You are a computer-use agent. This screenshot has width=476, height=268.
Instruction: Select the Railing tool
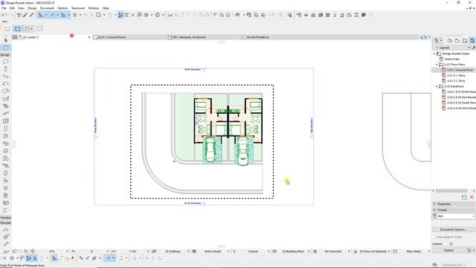tap(6, 113)
